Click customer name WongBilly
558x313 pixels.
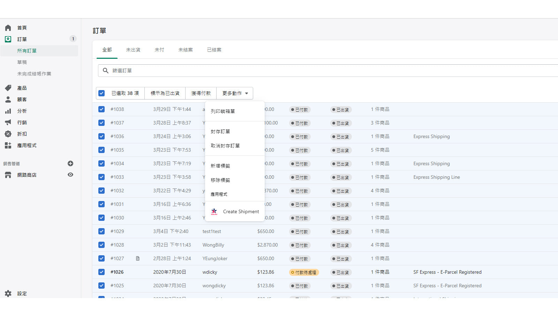pos(213,245)
